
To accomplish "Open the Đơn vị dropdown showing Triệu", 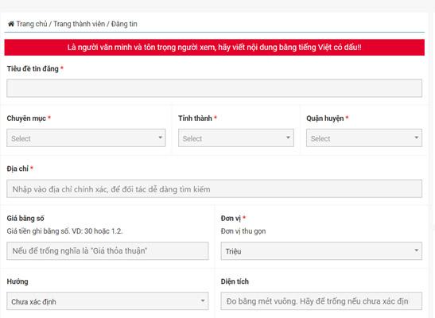I will 321,251.
